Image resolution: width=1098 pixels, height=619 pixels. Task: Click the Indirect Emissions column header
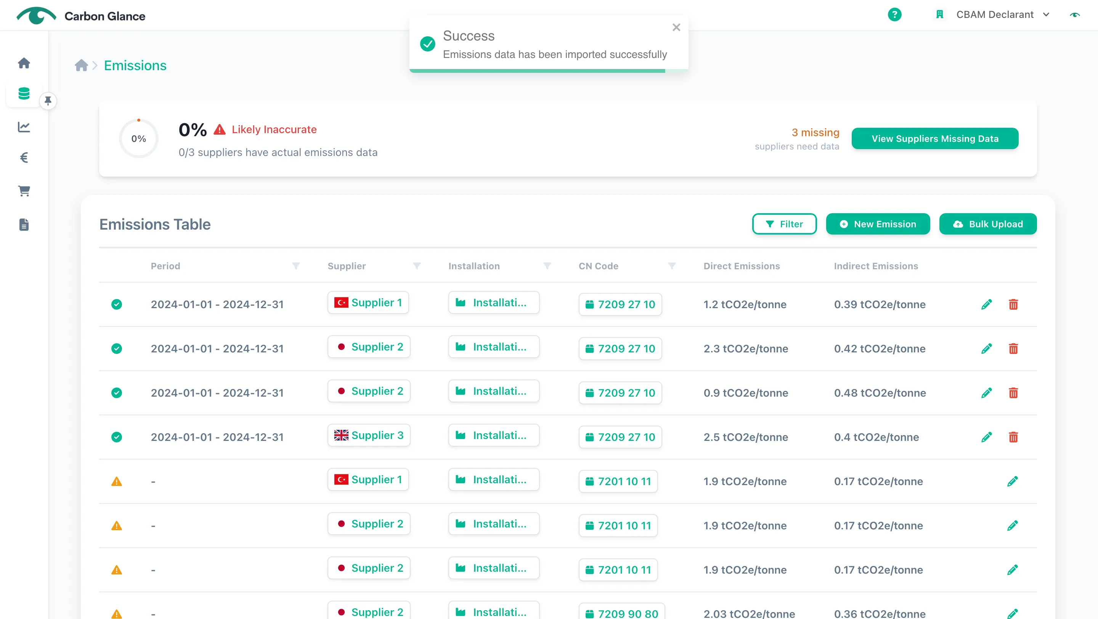click(876, 266)
